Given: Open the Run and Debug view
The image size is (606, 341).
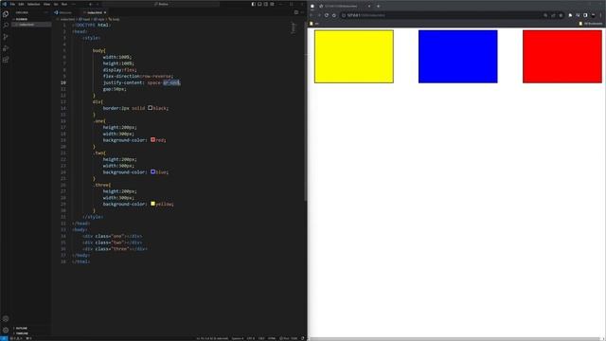Looking at the screenshot, I should pos(6,48).
